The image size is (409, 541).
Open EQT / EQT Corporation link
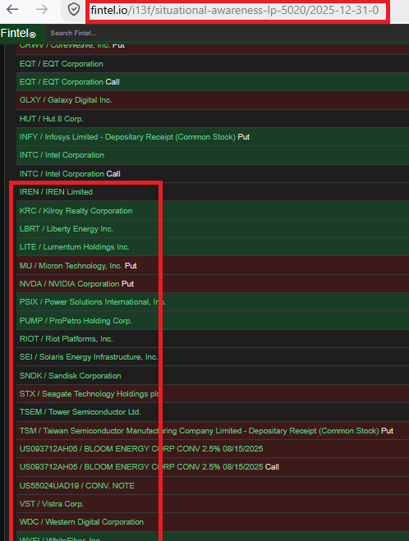point(61,64)
